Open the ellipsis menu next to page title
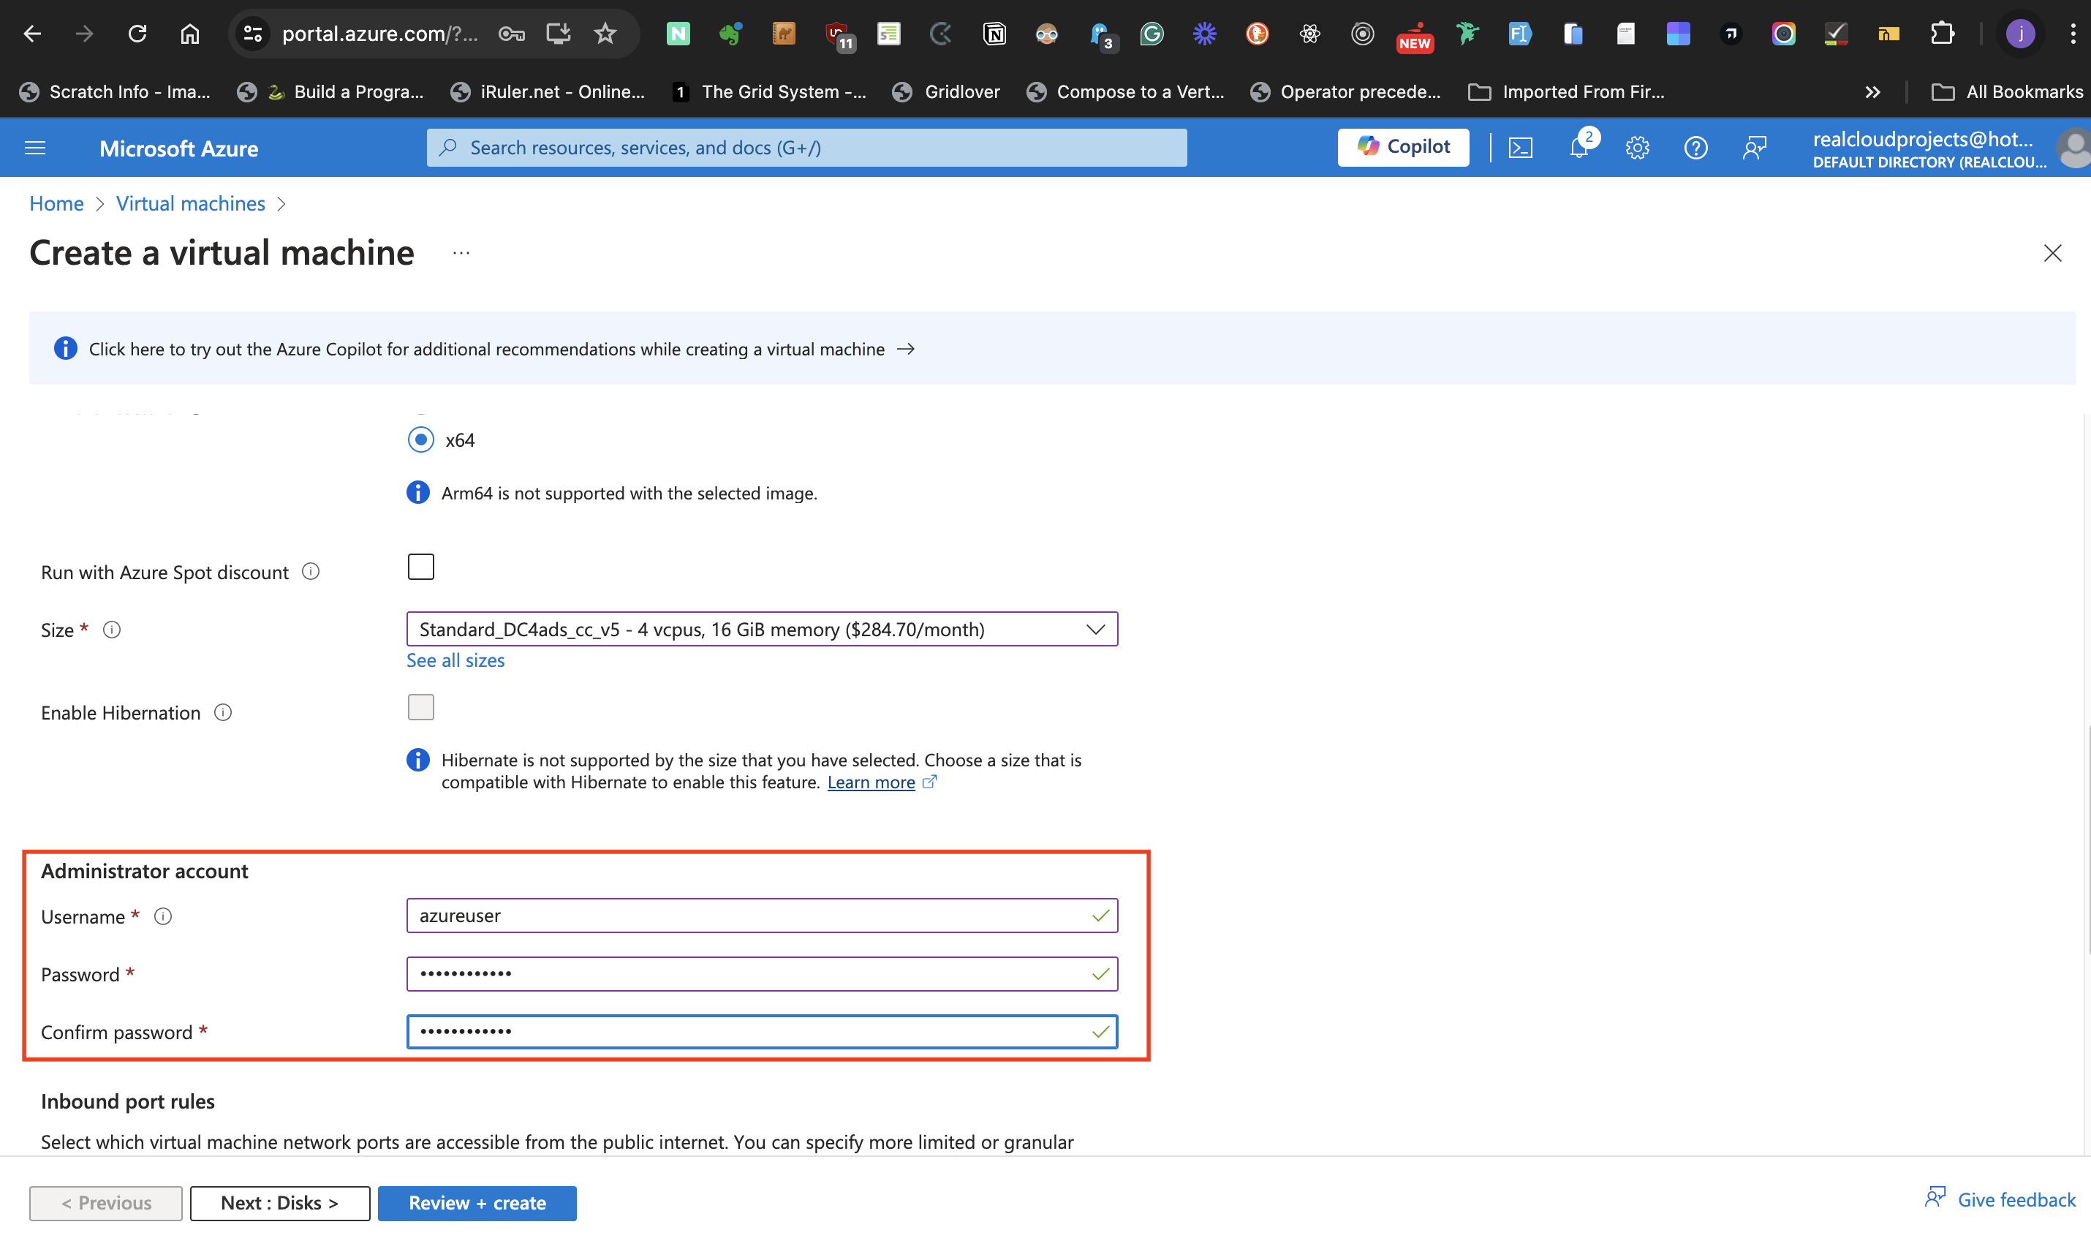The height and width of the screenshot is (1249, 2091). (461, 252)
